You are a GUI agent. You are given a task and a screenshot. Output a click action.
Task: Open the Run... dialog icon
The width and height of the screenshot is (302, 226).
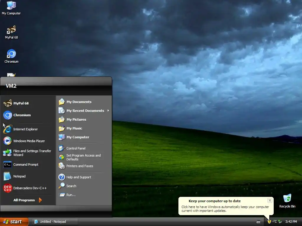click(62, 195)
